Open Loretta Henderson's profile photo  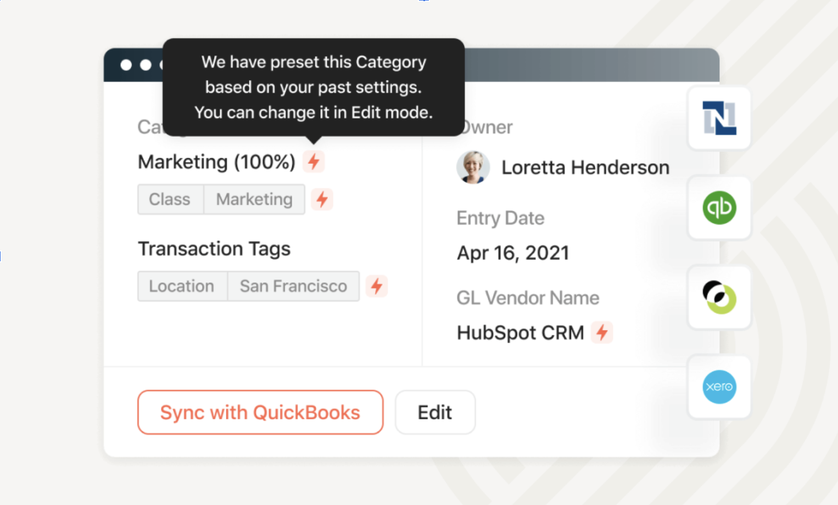coord(473,167)
